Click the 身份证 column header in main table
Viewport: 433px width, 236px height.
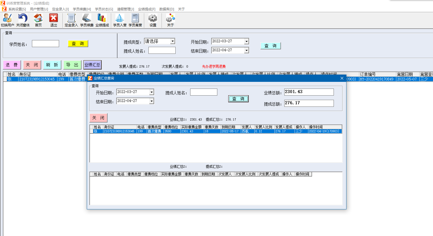pos(38,74)
